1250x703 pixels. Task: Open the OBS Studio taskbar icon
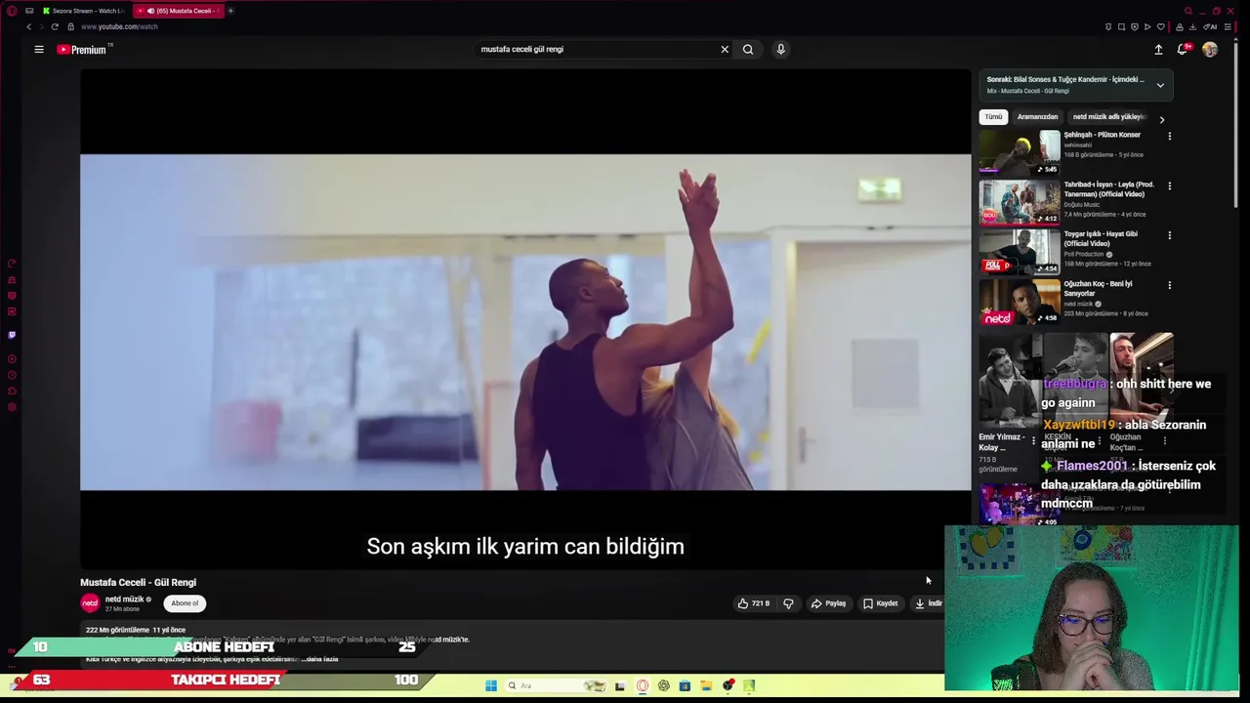728,685
